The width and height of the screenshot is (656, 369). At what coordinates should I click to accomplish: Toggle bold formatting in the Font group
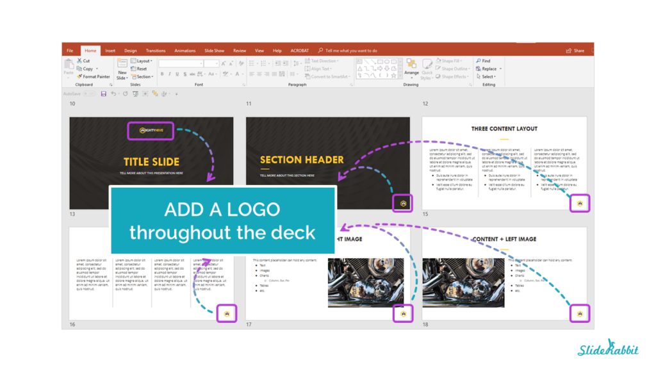coord(162,74)
